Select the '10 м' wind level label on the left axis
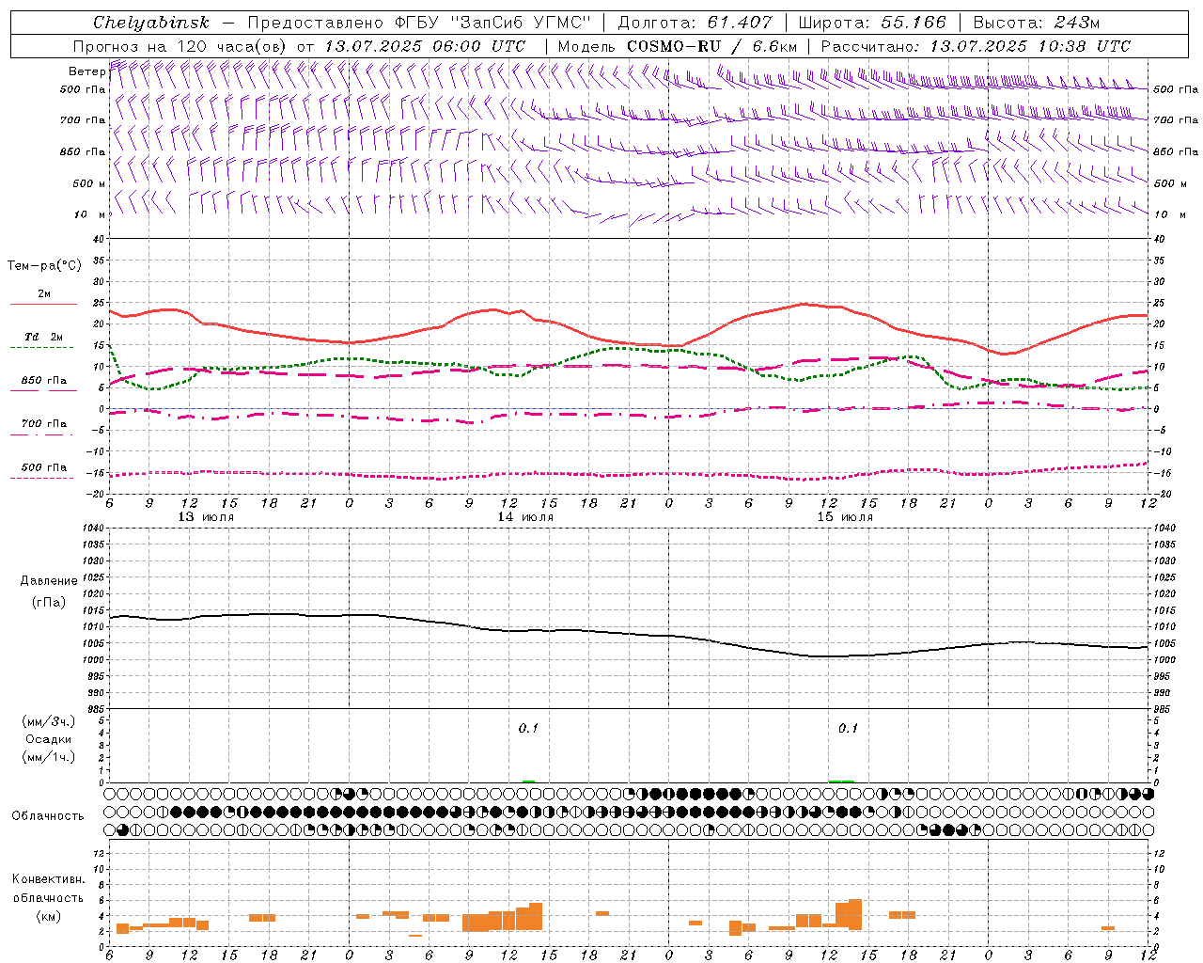 click(90, 214)
